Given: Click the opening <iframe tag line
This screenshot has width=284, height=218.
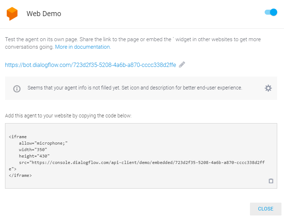Looking at the screenshot, I should 18,137.
